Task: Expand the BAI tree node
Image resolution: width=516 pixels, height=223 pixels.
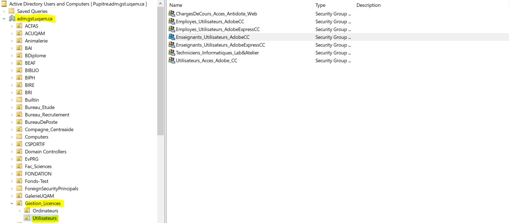Action: [x=12, y=48]
